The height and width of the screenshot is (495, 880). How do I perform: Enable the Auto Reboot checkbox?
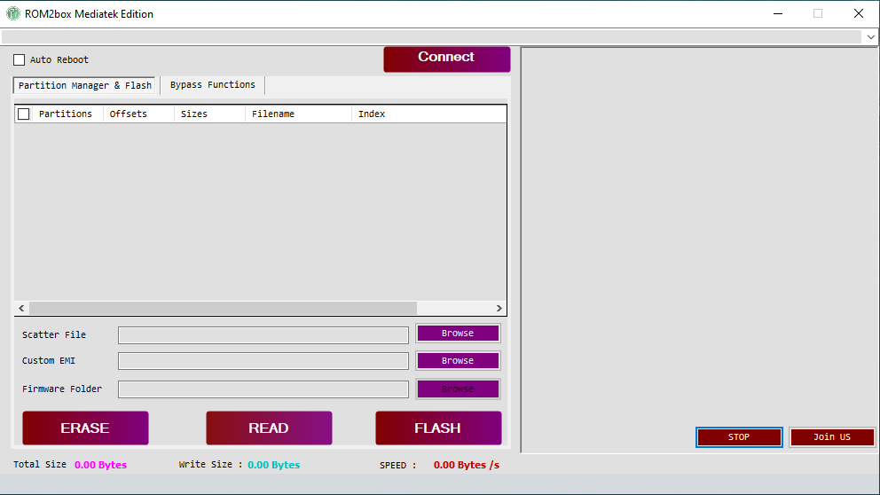pyautogui.click(x=20, y=59)
